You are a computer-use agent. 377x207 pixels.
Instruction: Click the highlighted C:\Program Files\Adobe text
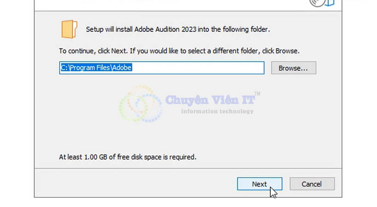pyautogui.click(x=96, y=68)
